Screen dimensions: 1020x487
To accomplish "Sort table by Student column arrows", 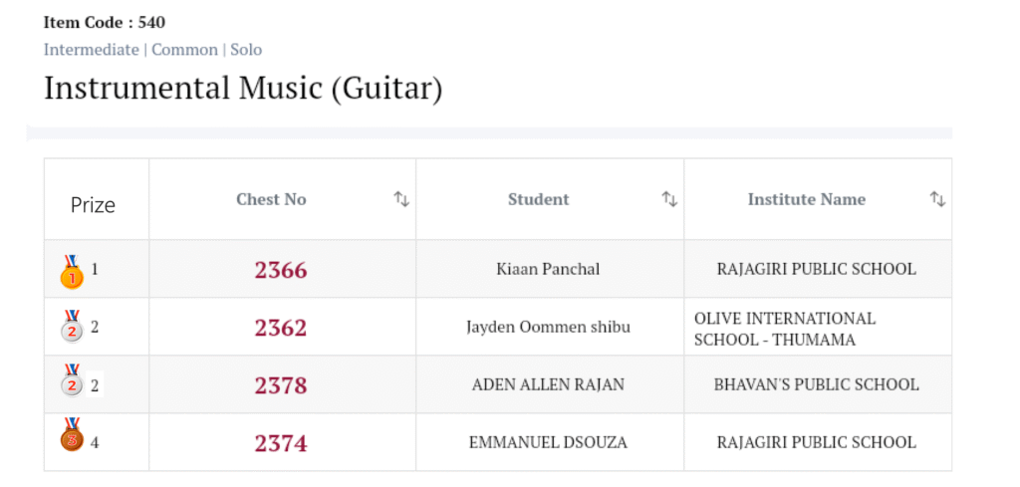I will tap(669, 199).
